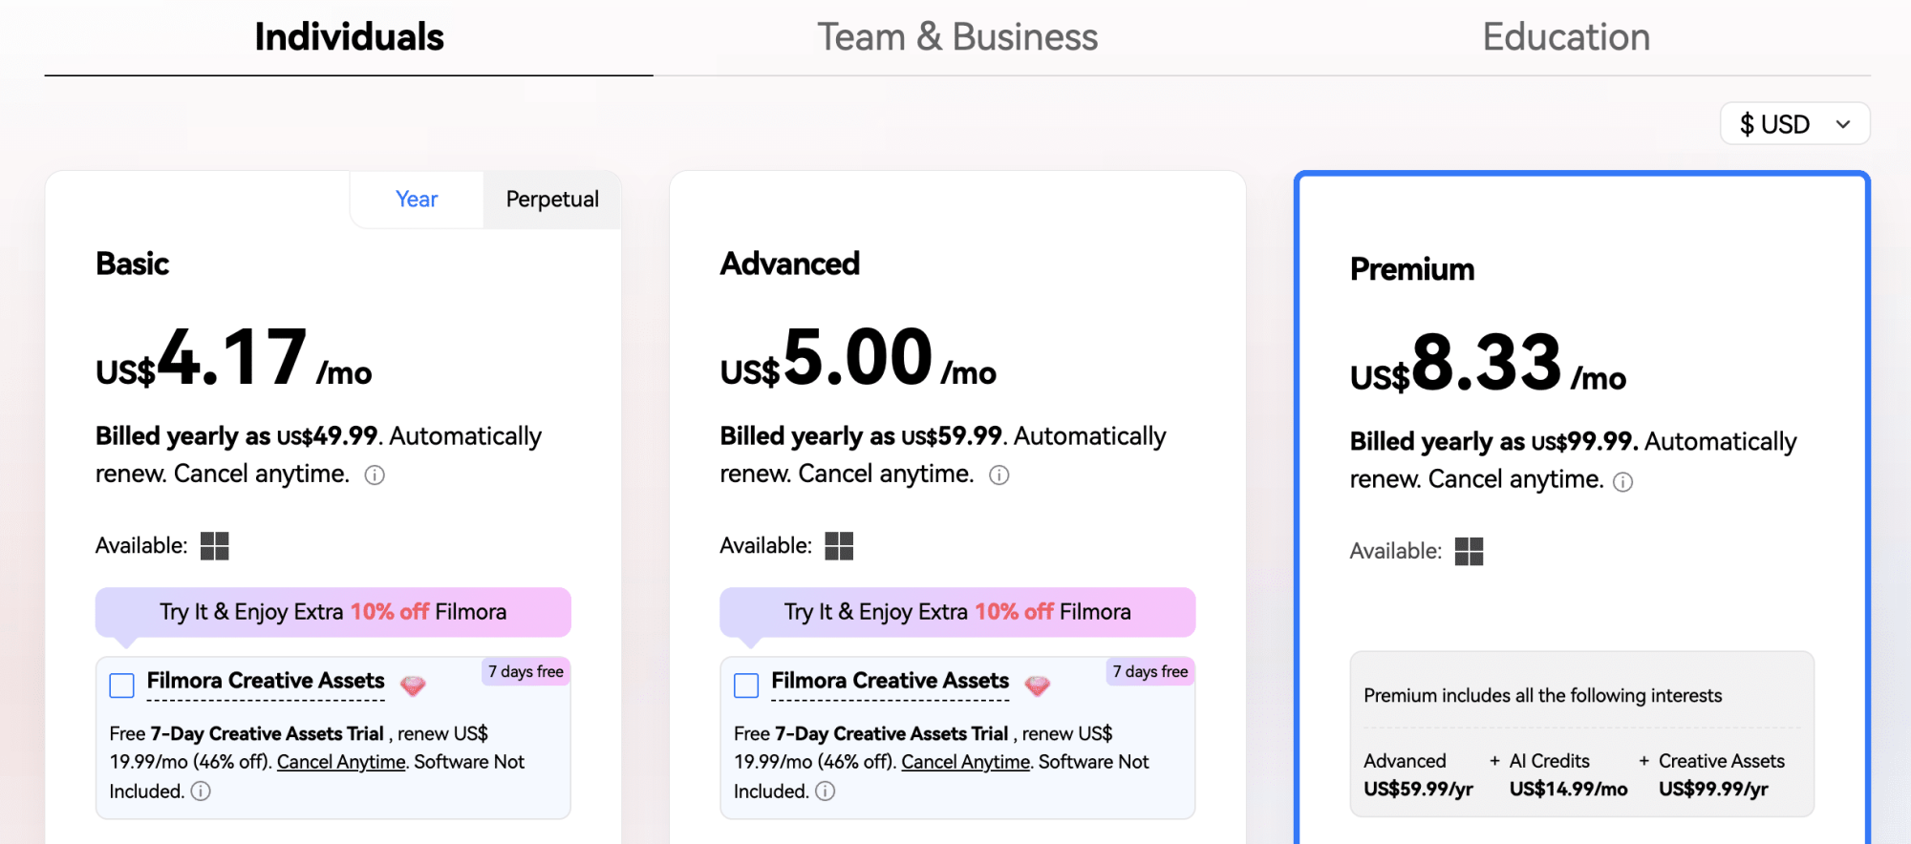Click the gem icon in Basic Creative Assets

tap(413, 685)
